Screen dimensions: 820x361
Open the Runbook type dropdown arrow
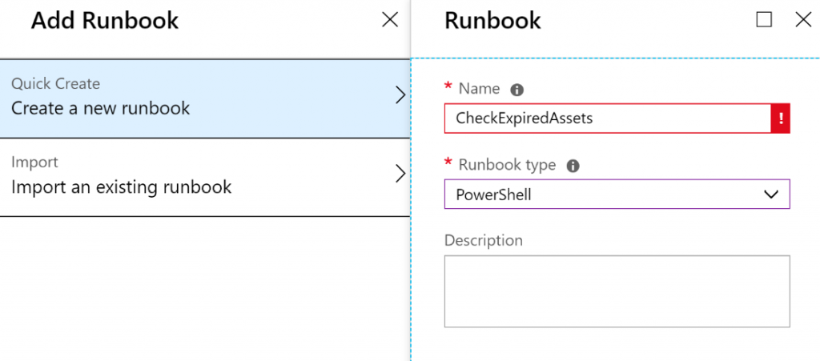point(771,195)
